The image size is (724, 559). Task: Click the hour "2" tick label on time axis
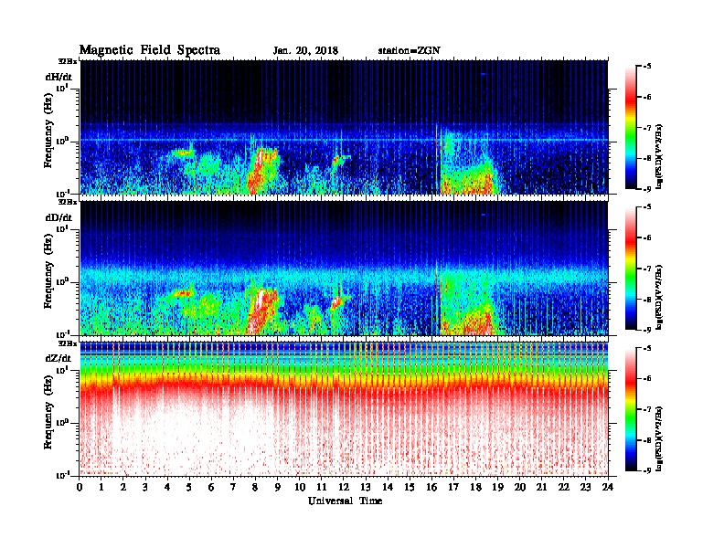(x=123, y=488)
